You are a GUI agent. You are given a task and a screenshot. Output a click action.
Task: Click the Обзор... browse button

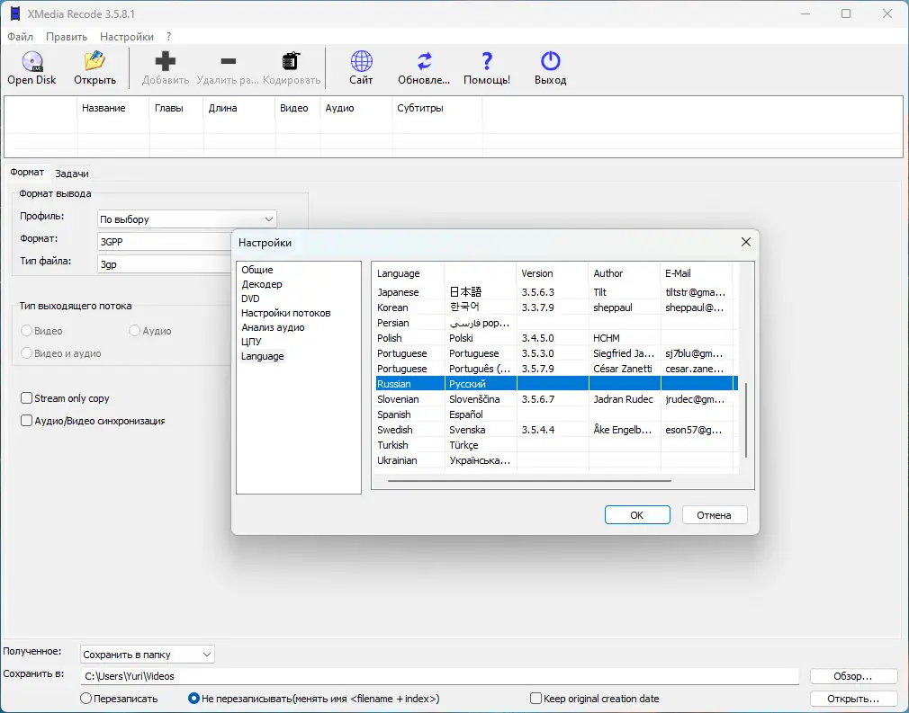click(853, 676)
